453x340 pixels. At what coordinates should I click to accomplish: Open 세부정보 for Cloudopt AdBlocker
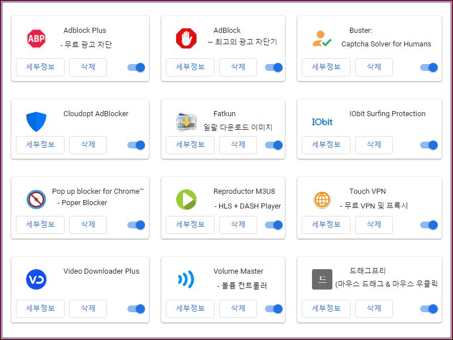40,145
